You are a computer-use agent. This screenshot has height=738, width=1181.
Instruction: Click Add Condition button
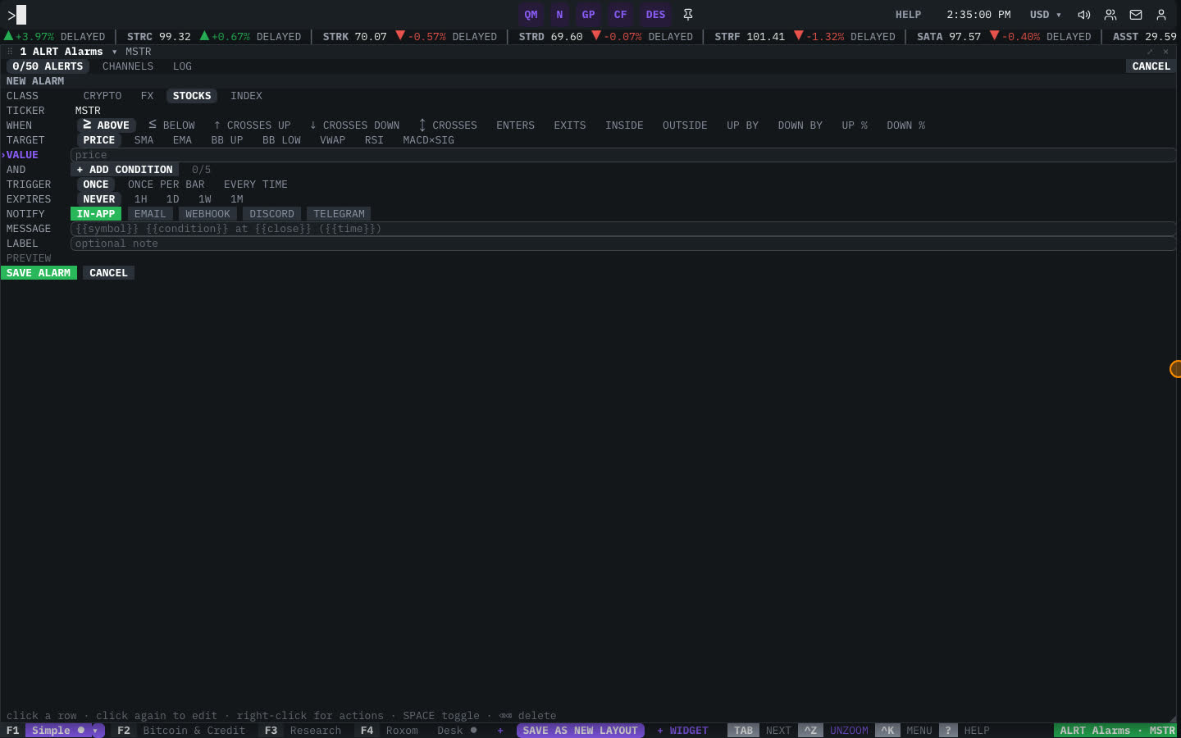pyautogui.click(x=125, y=170)
